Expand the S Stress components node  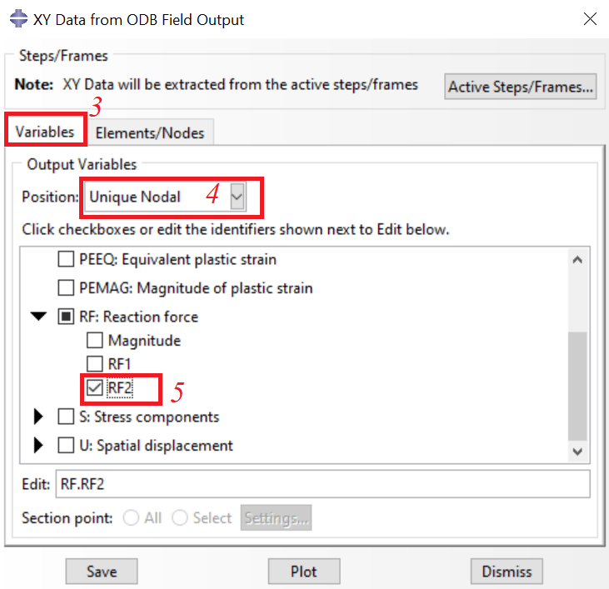[38, 417]
